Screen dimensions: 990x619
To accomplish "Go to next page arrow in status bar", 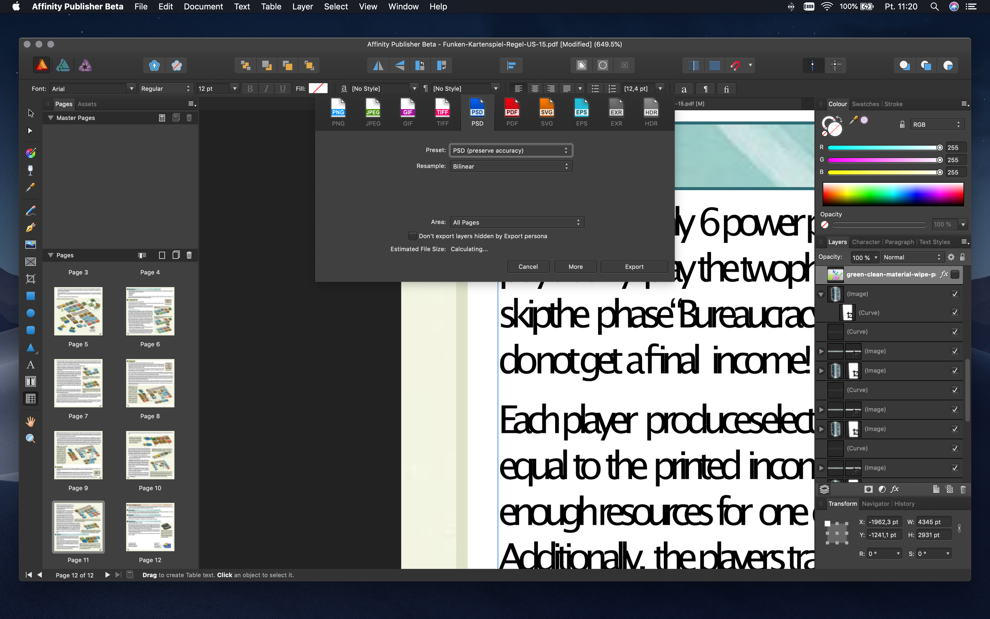I will (107, 575).
